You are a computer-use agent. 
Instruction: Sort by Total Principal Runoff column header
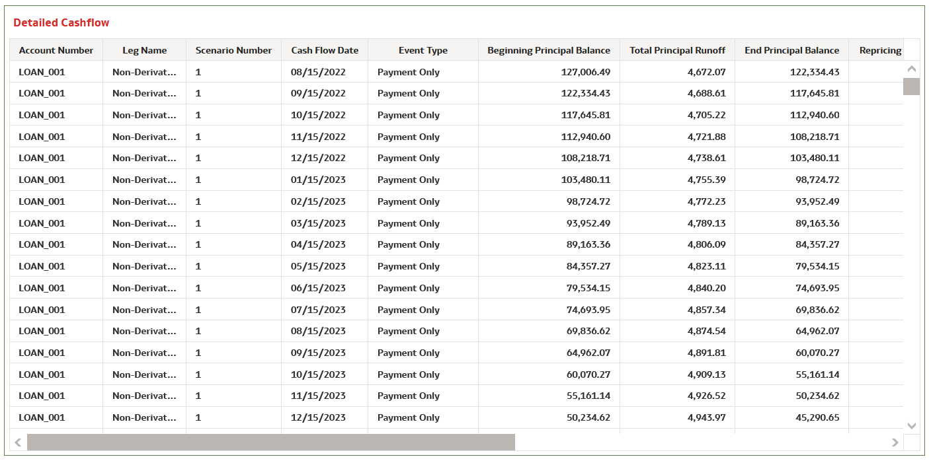coord(677,50)
